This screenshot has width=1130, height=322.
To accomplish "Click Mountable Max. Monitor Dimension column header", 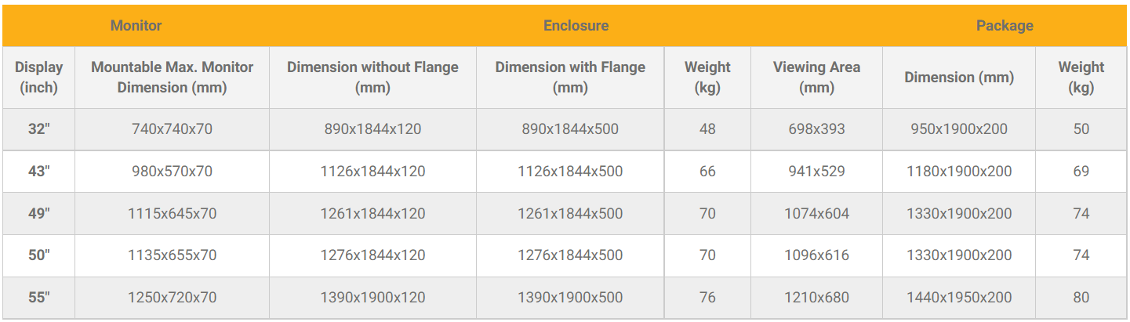I will pyautogui.click(x=172, y=78).
